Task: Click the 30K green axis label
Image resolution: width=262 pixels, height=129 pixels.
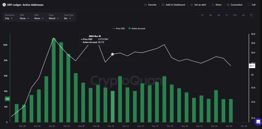Action: click(7, 99)
